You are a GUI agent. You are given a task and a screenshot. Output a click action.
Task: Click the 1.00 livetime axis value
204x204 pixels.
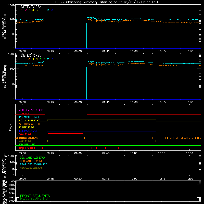pyautogui.click(x=12, y=181)
